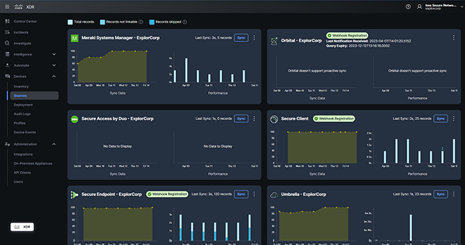Open info icon beside Records not linkable

click(x=141, y=22)
